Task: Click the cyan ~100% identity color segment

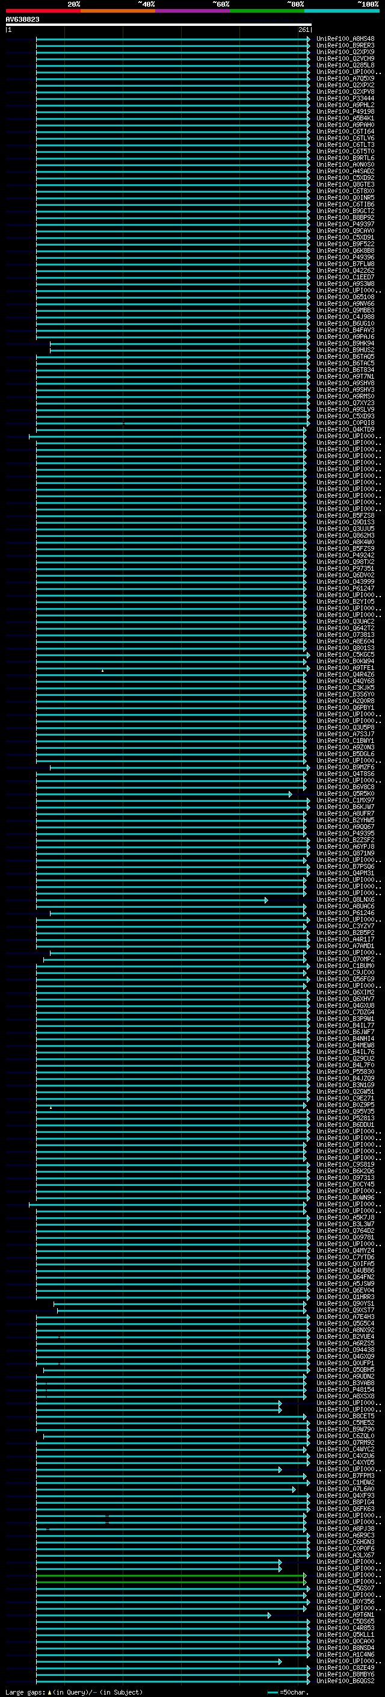Action: 342,11
